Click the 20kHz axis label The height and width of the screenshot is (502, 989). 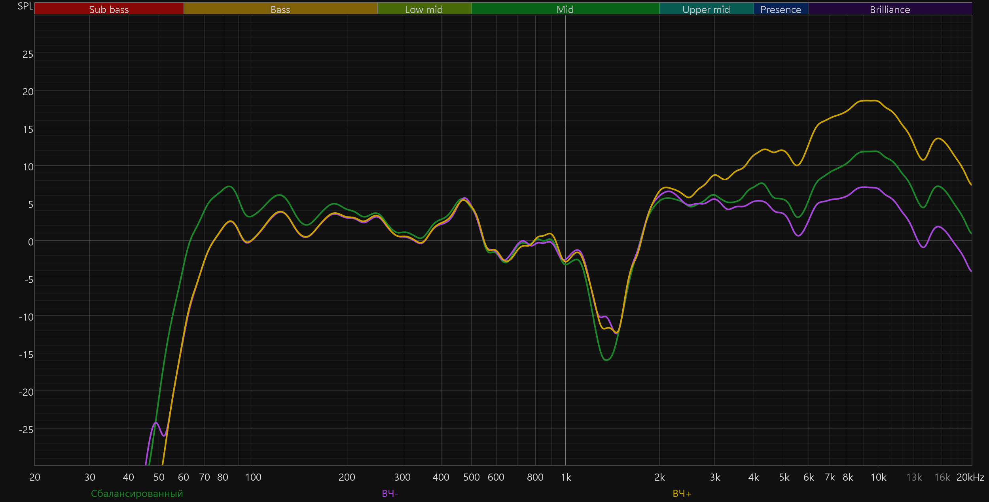click(x=970, y=477)
